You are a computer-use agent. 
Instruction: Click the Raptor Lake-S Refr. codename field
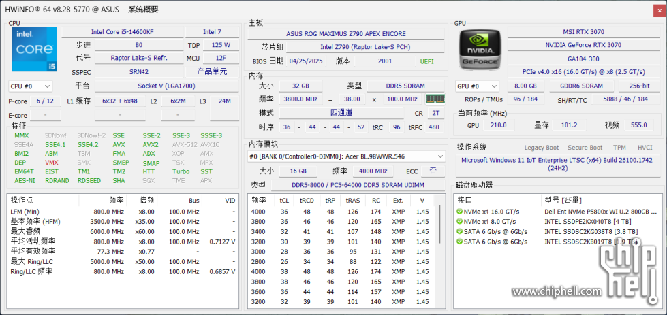139,58
